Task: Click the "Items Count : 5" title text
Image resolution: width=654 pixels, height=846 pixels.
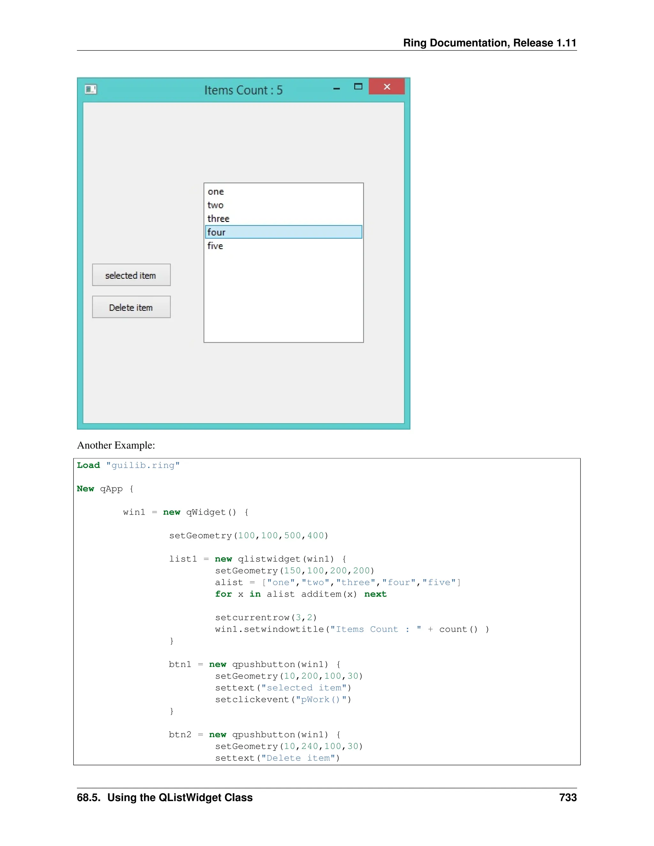Action: pyautogui.click(x=243, y=90)
